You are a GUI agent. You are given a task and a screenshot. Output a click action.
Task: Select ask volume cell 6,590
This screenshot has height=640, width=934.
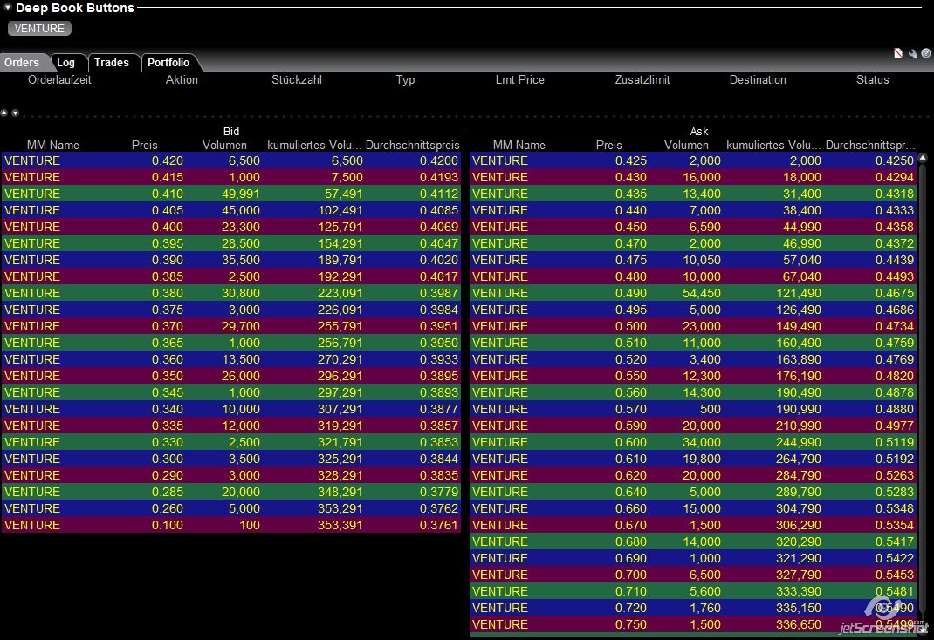[x=705, y=228]
